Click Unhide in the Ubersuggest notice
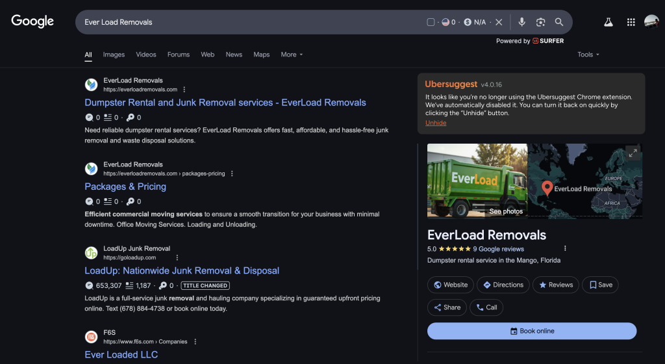This screenshot has height=364, width=665. coord(436,123)
